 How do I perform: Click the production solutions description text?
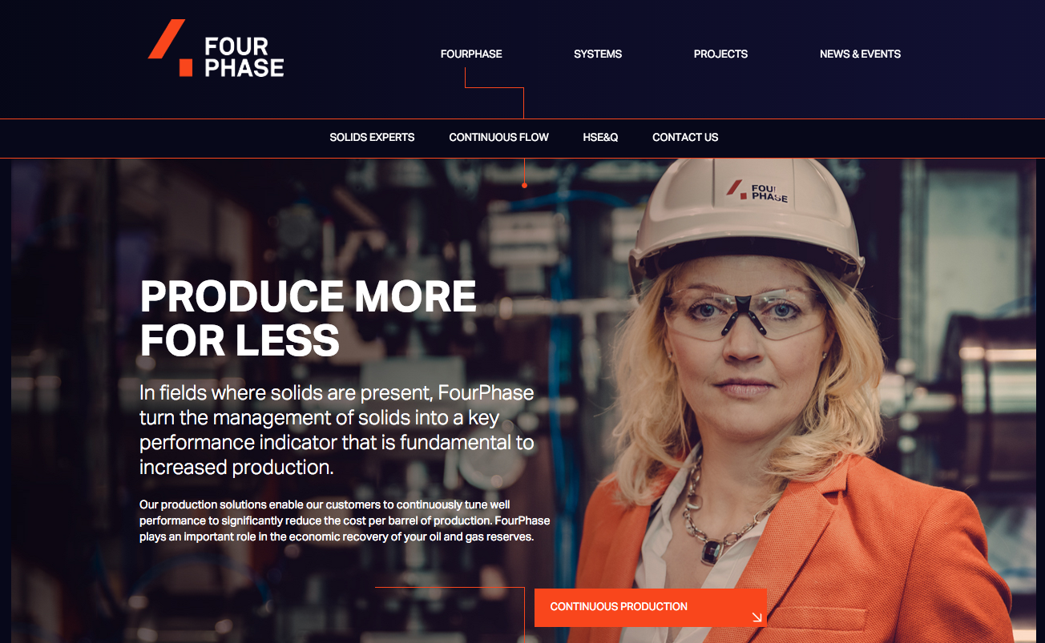point(345,520)
